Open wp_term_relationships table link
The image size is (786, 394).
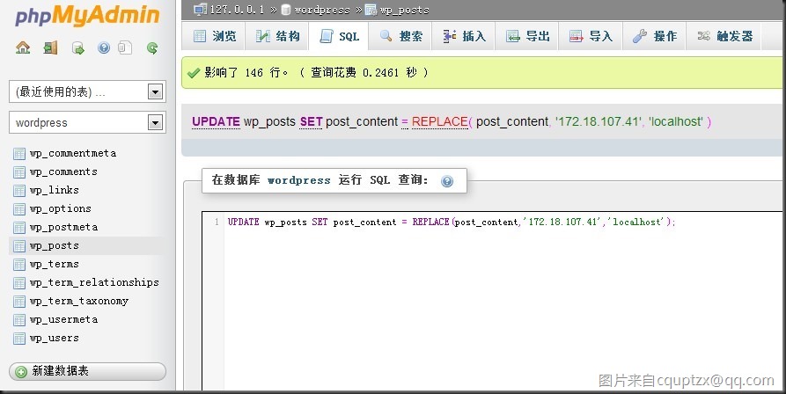pyautogui.click(x=94, y=282)
